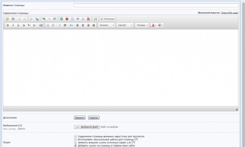Image resolution: width=245 pixels, height=147 pixels.
Task: Open the text color picker
Action: tap(154, 25)
